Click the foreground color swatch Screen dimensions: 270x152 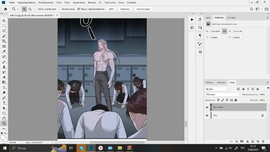(3, 138)
